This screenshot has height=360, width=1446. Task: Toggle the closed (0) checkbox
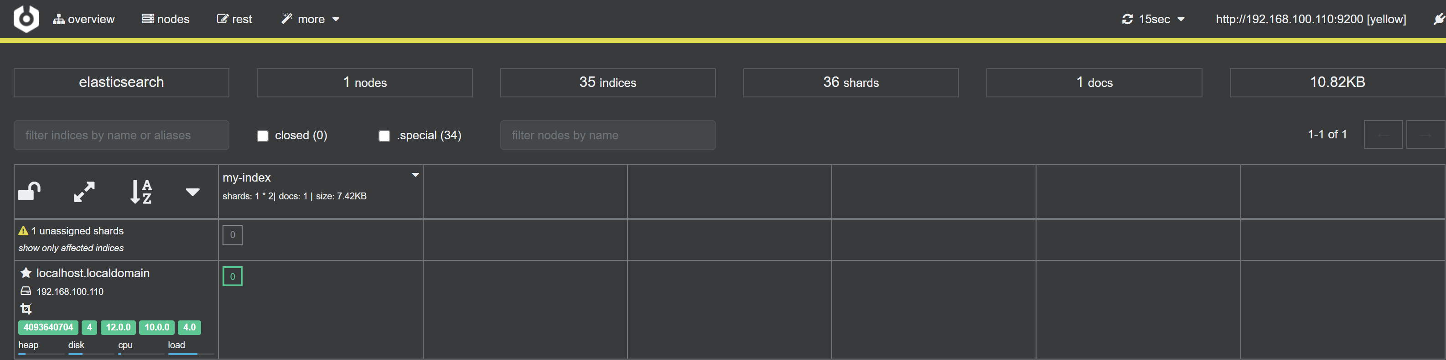(262, 136)
